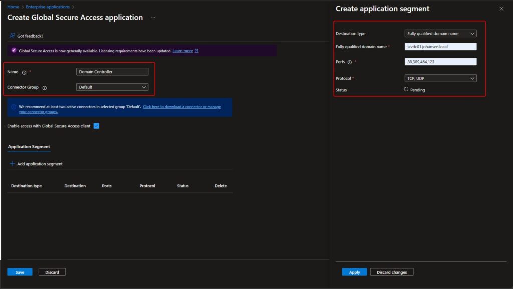Screen dimensions: 513x289
Task: Click the blue info icon in connector recommendation banner
Action: [x=14, y=107]
